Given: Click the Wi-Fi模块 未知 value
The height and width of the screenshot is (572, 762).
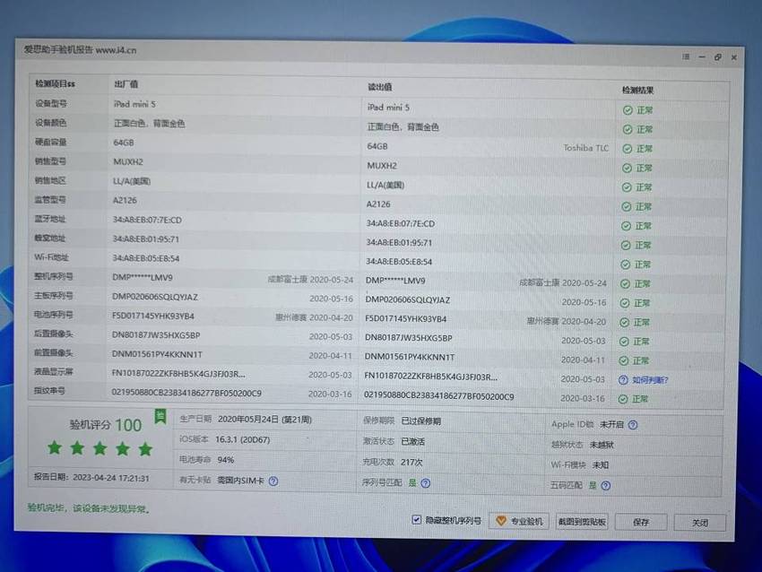Looking at the screenshot, I should pyautogui.click(x=600, y=465).
